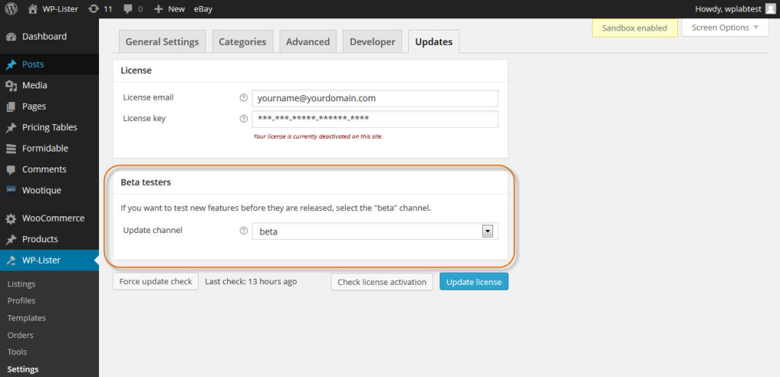The height and width of the screenshot is (377, 780).
Task: Open Wootique menu item
Action: pyautogui.click(x=42, y=190)
